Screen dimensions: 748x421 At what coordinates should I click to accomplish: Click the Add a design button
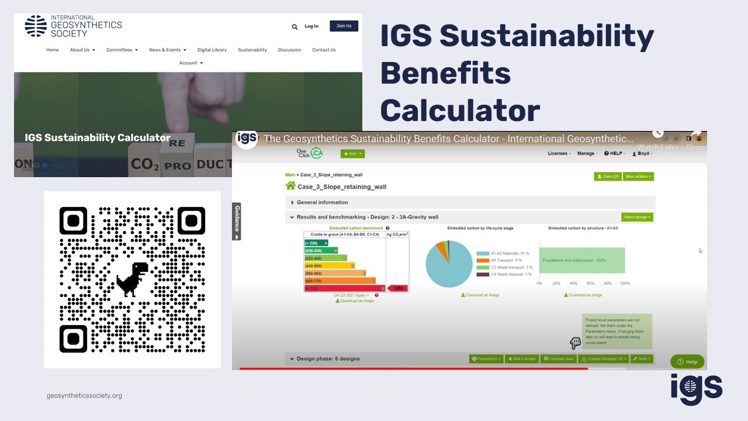(x=521, y=358)
